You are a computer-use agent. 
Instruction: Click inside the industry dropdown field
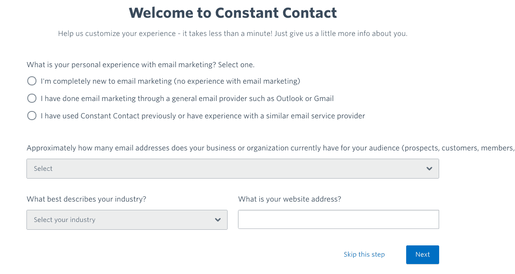(127, 219)
